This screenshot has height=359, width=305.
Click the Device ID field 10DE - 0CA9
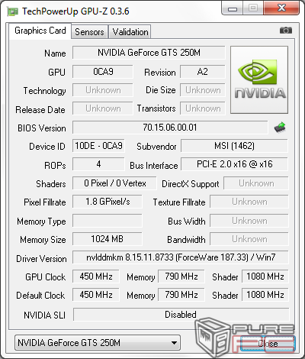click(98, 146)
